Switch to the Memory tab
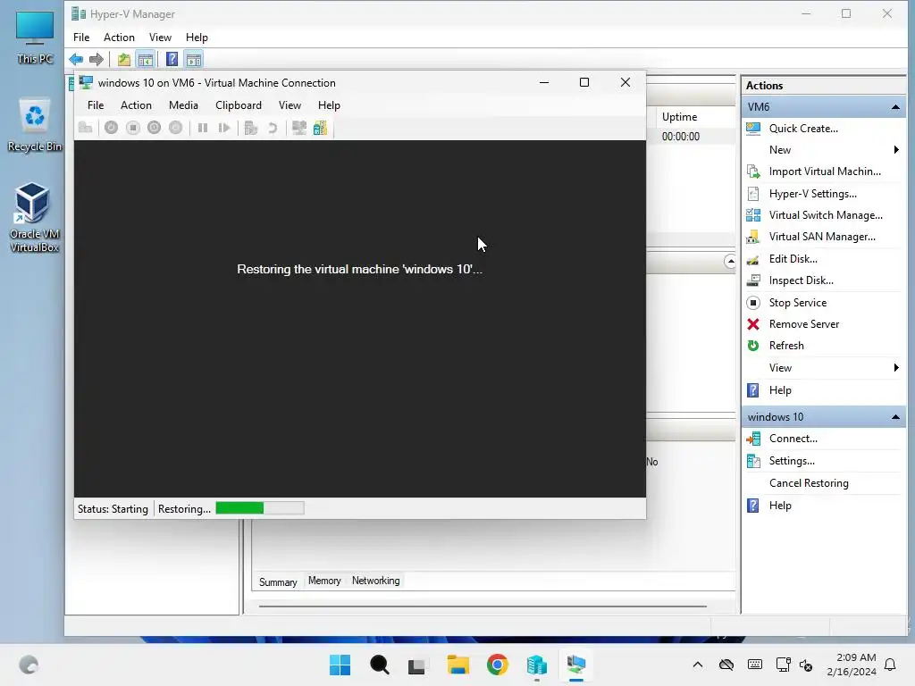 pos(324,581)
